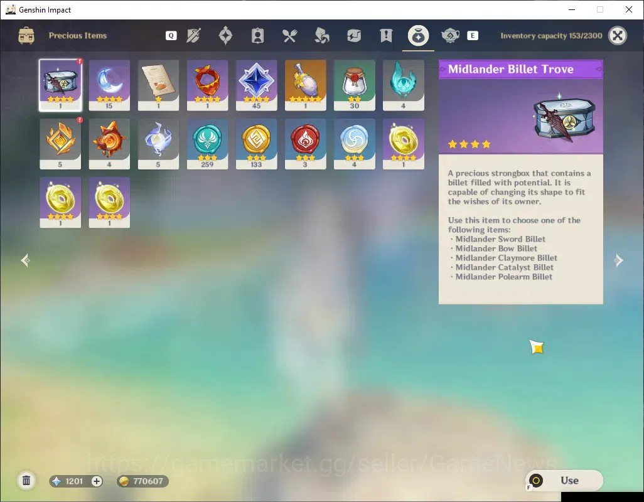This screenshot has width=644, height=502.
Task: Open the Materials tab
Action: click(x=321, y=36)
